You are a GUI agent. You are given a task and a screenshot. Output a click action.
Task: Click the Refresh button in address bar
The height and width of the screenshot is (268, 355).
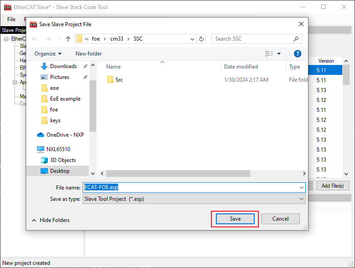201,39
